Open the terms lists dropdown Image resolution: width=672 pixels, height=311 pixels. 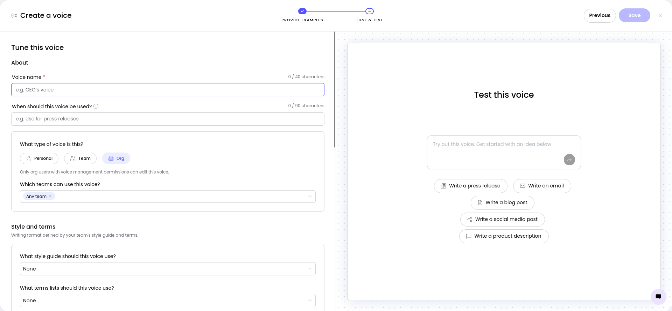[x=168, y=301]
